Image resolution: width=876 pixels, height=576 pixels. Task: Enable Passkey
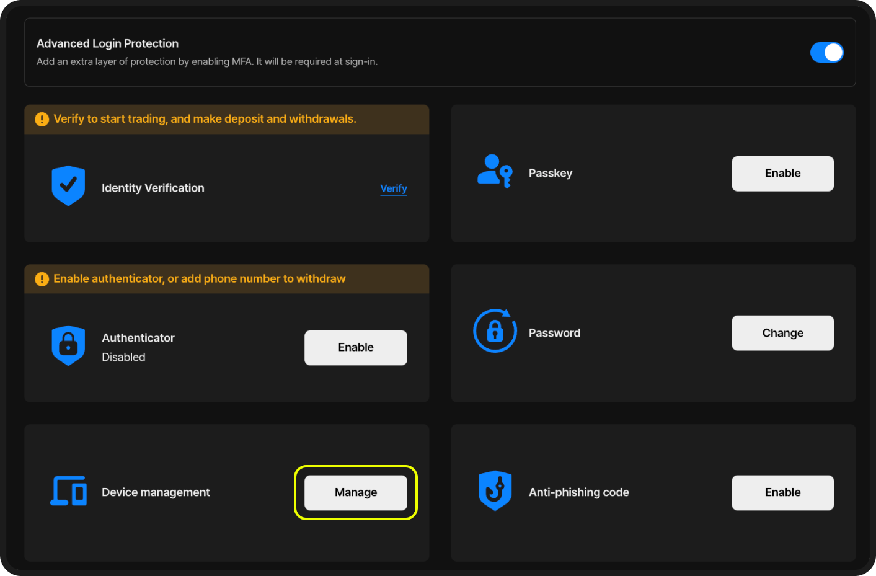(x=782, y=174)
